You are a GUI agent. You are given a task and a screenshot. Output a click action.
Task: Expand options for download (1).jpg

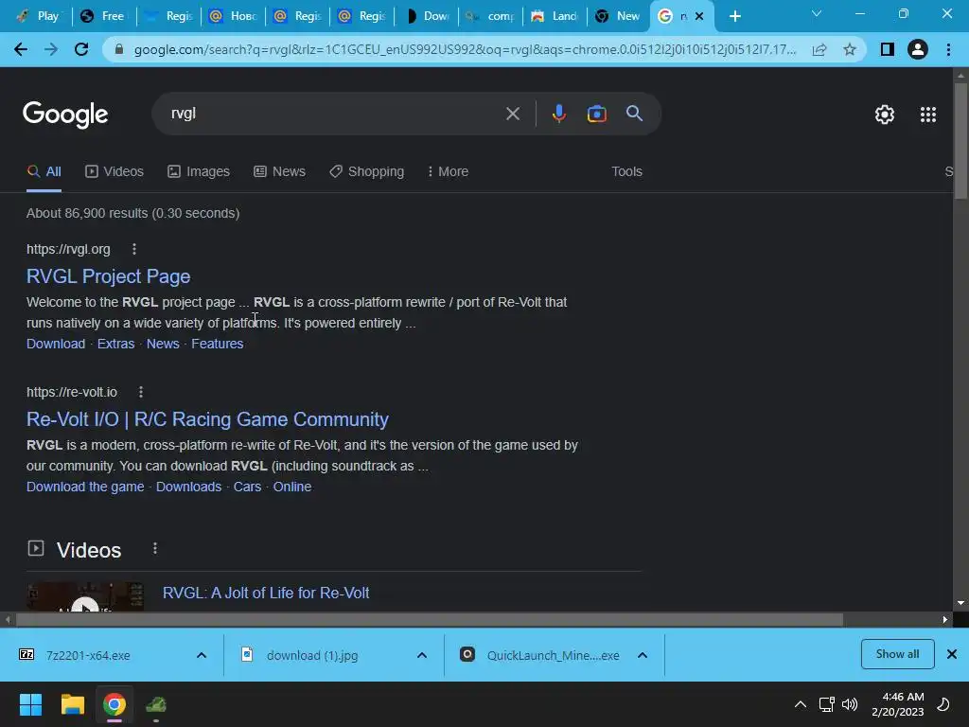click(422, 655)
